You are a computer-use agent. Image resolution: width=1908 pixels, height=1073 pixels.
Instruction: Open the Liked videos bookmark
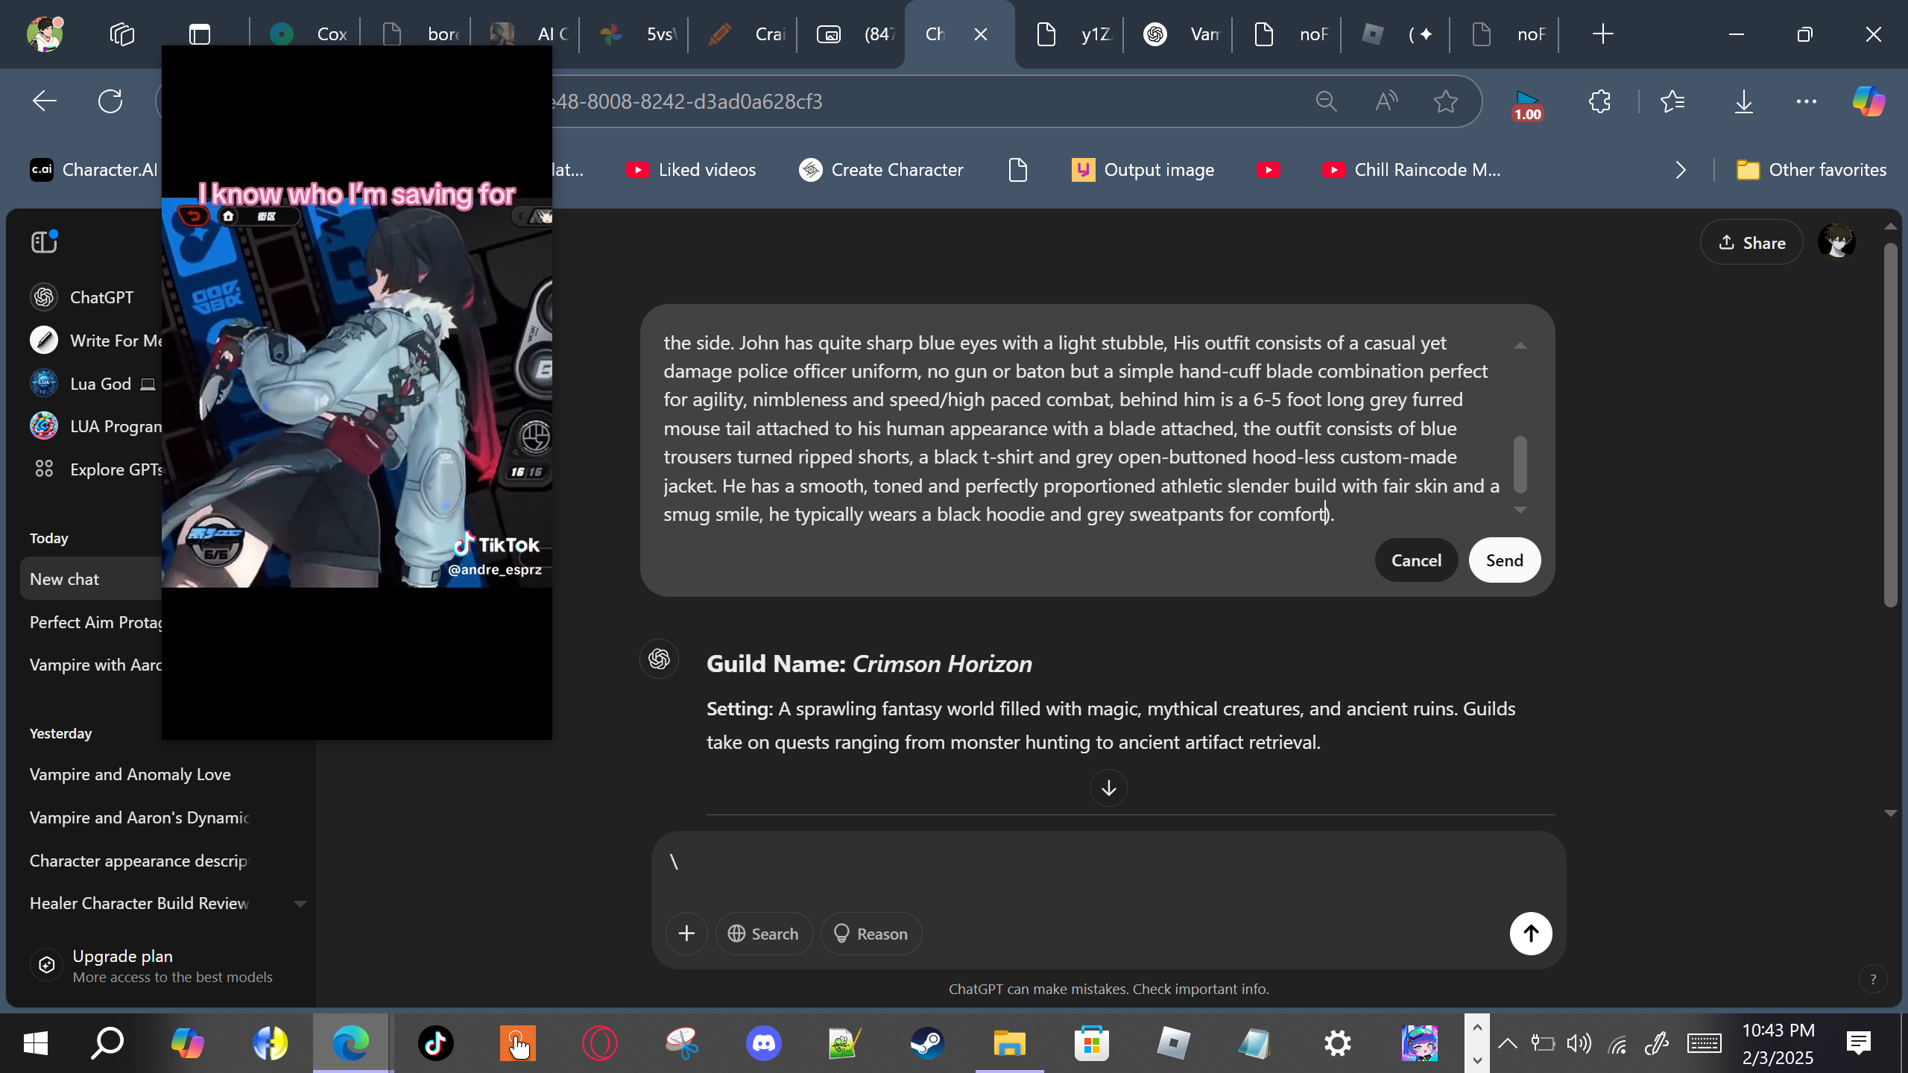point(691,170)
